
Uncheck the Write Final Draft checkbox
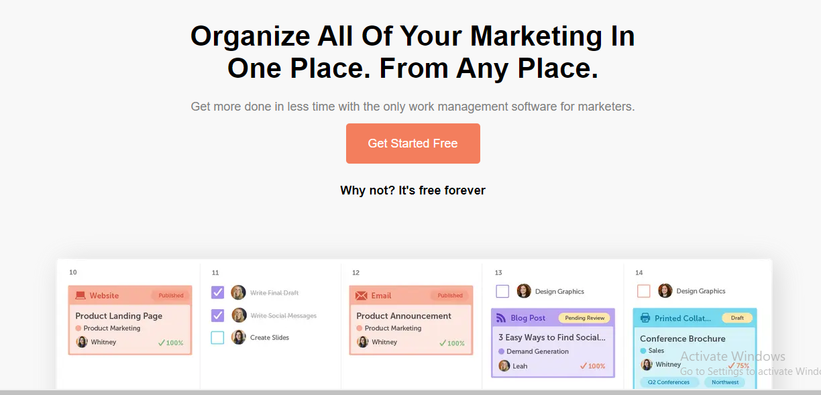pyautogui.click(x=217, y=292)
